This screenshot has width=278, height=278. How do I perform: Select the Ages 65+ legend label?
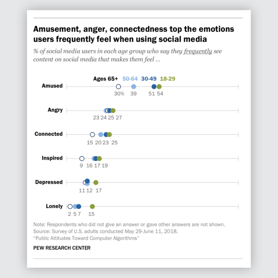pyautogui.click(x=105, y=78)
